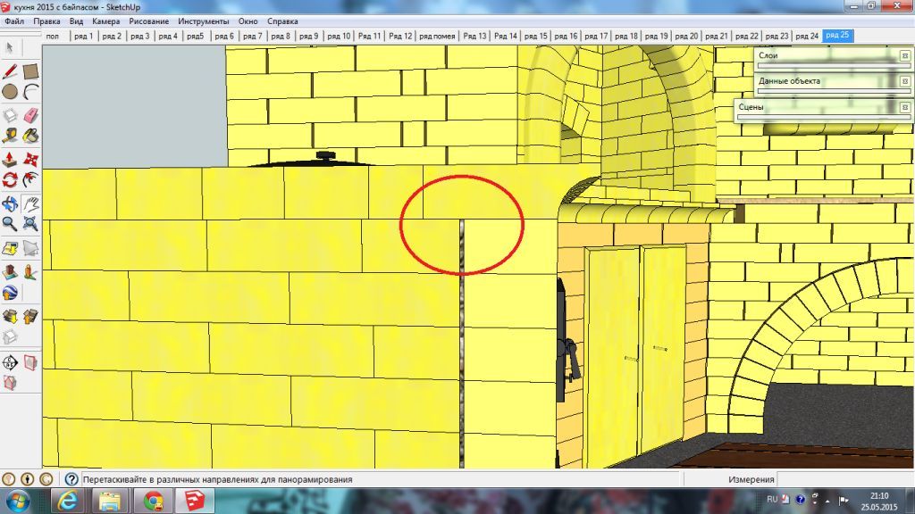Activate the Push/Pull tool
Image resolution: width=915 pixels, height=514 pixels.
(10, 160)
